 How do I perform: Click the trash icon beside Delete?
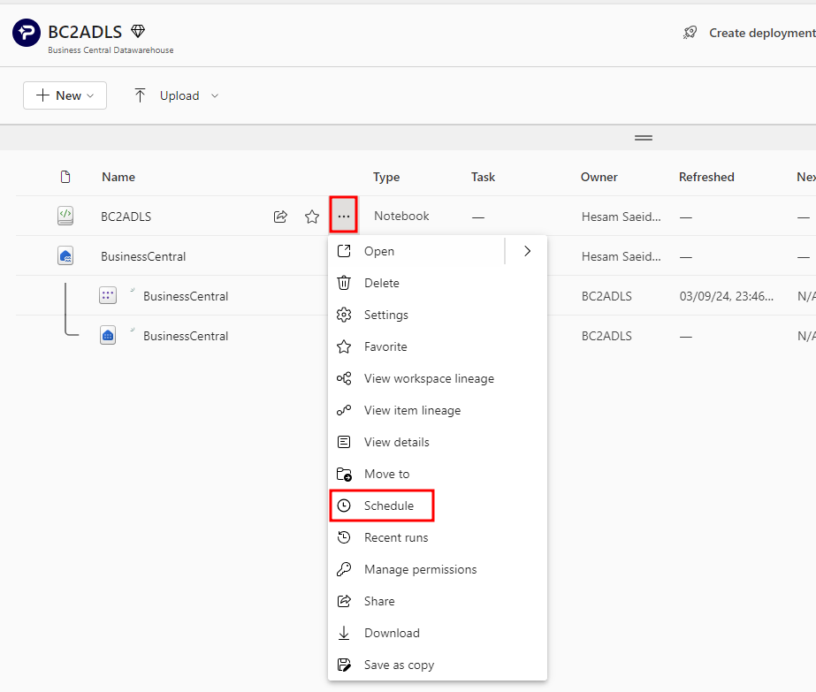(x=344, y=283)
